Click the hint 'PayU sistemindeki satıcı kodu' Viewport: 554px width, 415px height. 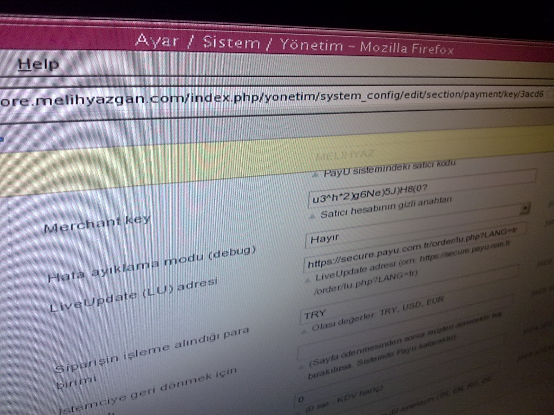pyautogui.click(x=390, y=168)
